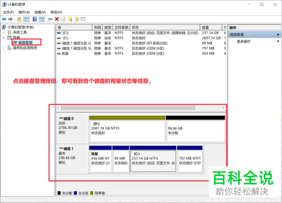The image size is (282, 203).
Task: Click the folder icon with green marker
Action: click(x=70, y=19)
